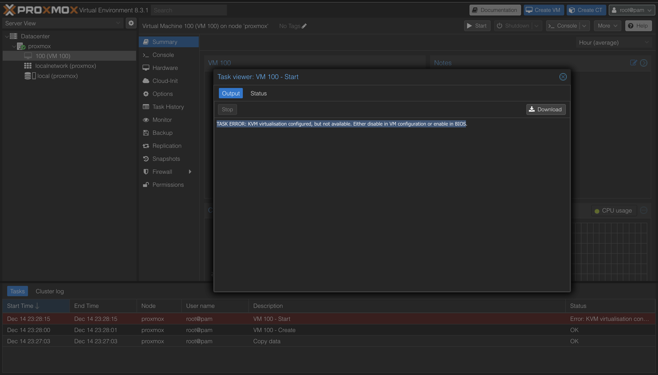Open the Summary section
The height and width of the screenshot is (375, 658).
pos(169,42)
